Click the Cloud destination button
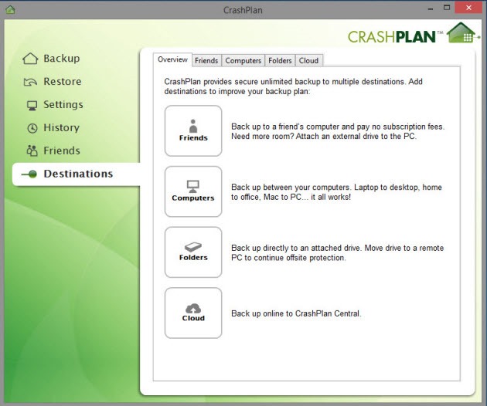This screenshot has width=487, height=406. click(193, 313)
